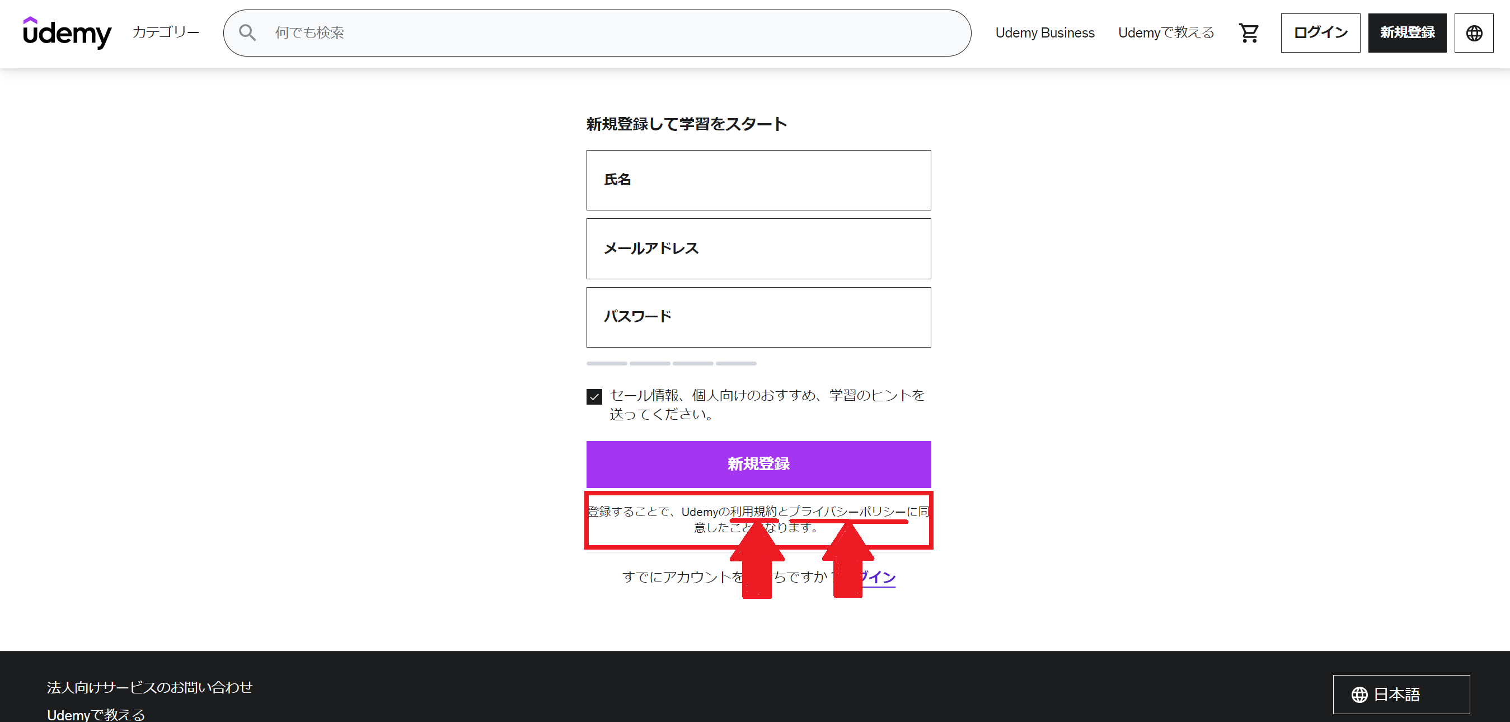Click the search magnifier icon
Image resolution: width=1510 pixels, height=722 pixels.
247,32
